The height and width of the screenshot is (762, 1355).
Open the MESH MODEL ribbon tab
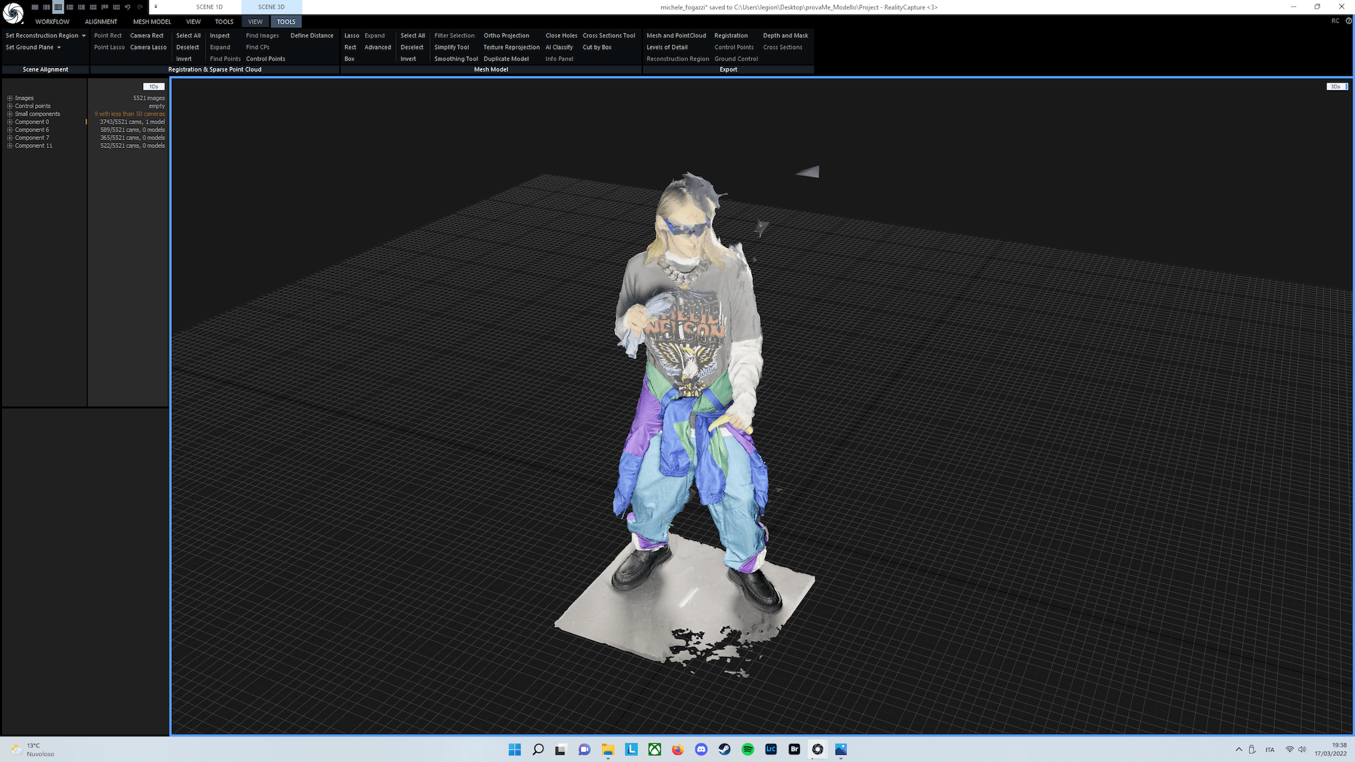click(x=152, y=22)
